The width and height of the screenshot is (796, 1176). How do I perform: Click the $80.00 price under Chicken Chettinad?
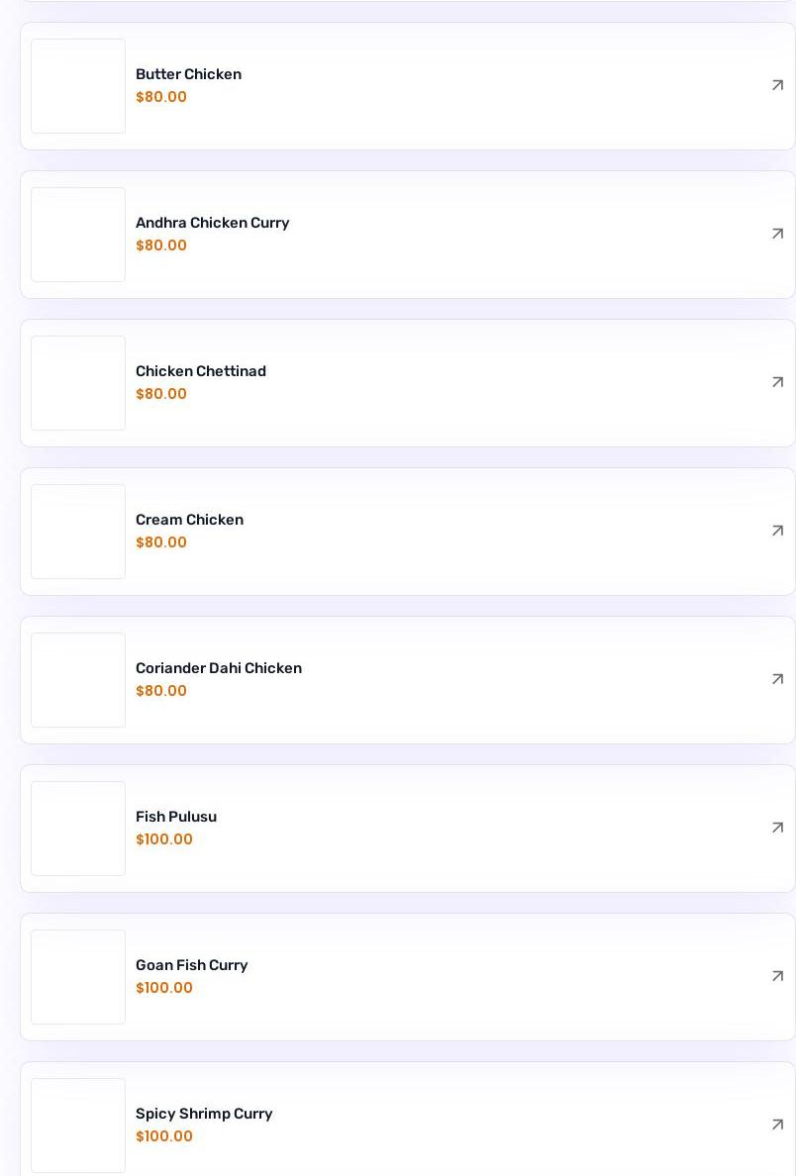pos(161,394)
